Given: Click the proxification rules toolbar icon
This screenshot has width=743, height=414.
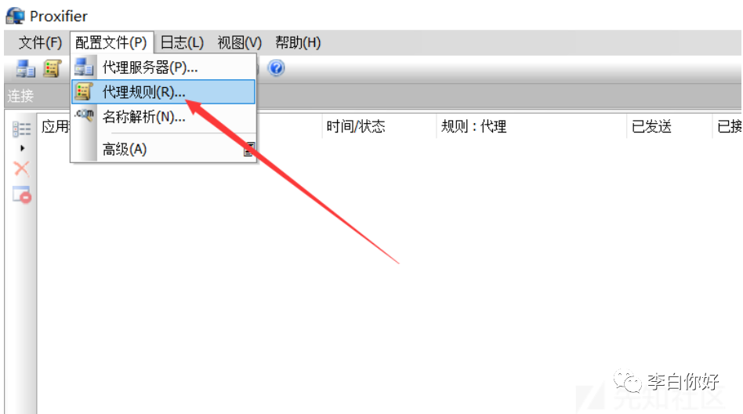Looking at the screenshot, I should 53,69.
